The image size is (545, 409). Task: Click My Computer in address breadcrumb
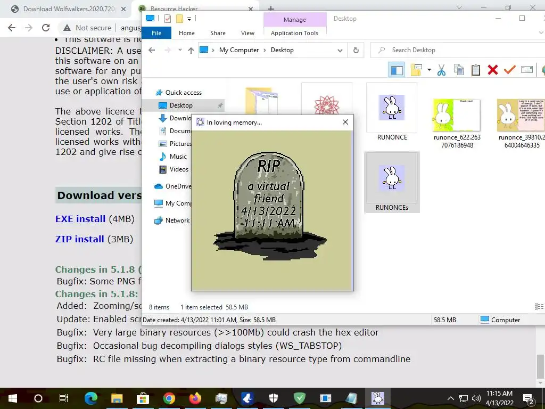(x=239, y=50)
